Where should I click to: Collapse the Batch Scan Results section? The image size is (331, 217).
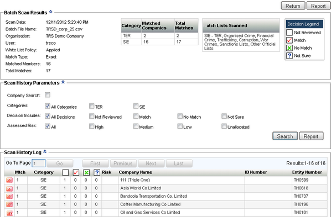(51, 12)
